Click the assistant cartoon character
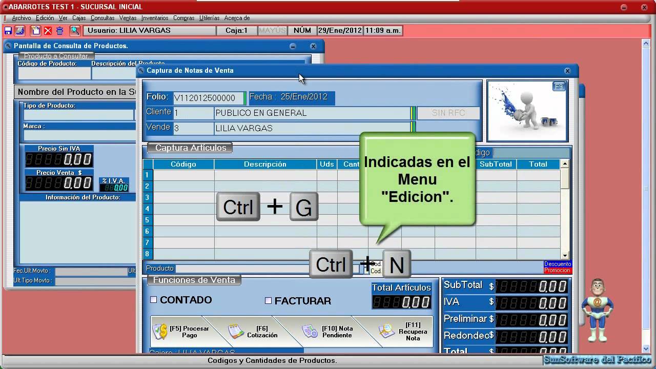Screen dimensions: 656x369 coord(597,310)
